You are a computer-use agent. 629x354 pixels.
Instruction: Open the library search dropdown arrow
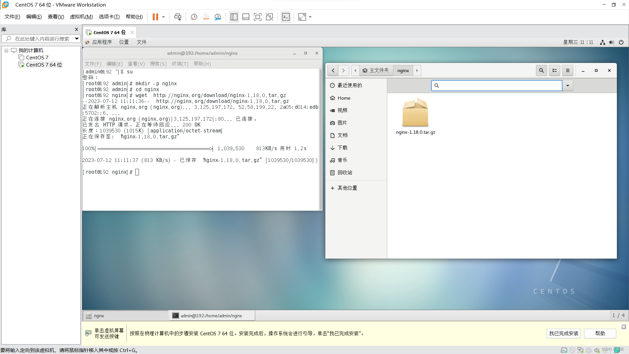pyautogui.click(x=77, y=39)
